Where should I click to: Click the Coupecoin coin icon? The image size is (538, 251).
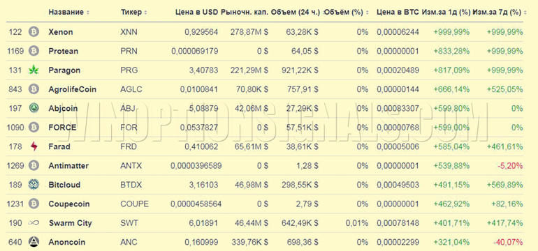[34, 204]
